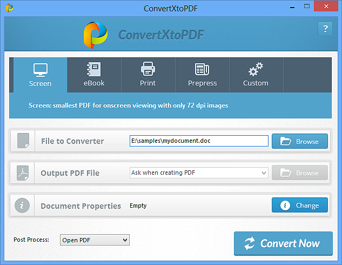Viewport: 342px width, 265px height.
Task: Click inside the file path input field
Action: point(199,141)
